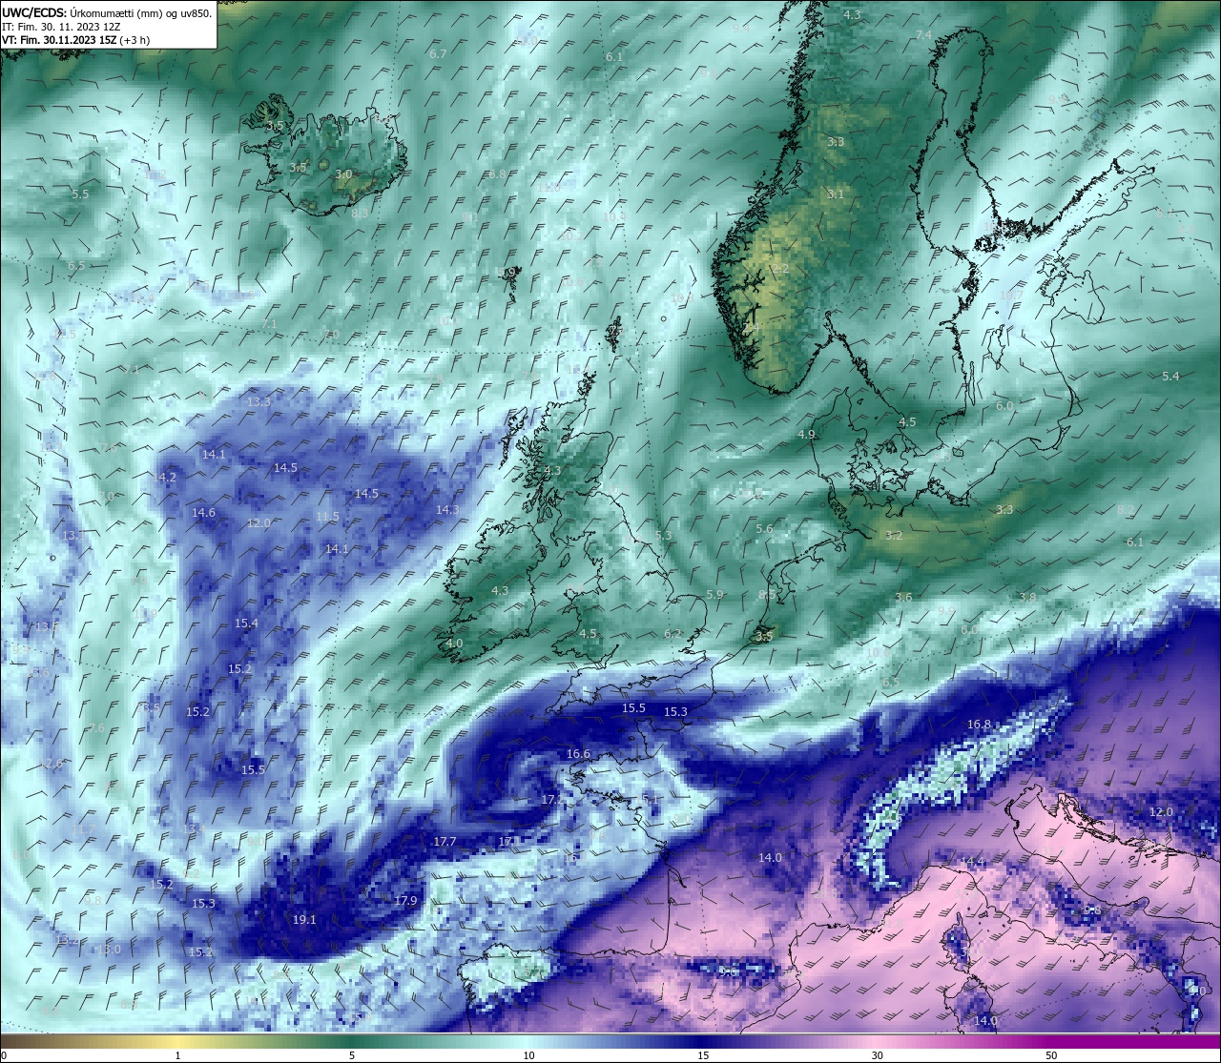Click the 15.3 value beside 15.5 in the Channel

click(x=675, y=712)
